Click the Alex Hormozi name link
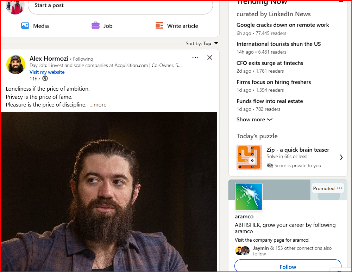The width and height of the screenshot is (352, 272). click(49, 59)
